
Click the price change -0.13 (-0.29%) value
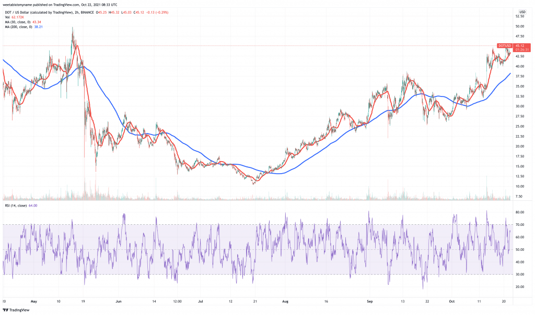(157, 13)
